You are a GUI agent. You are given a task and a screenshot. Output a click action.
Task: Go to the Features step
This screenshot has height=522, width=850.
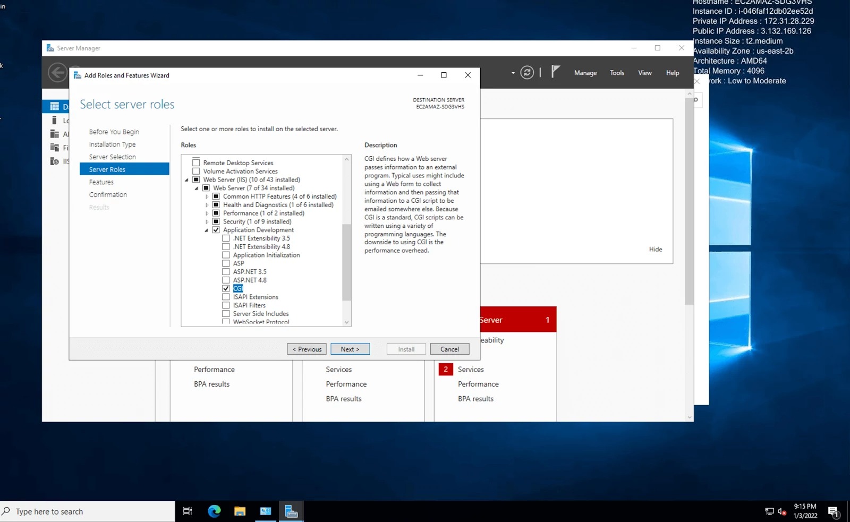(x=101, y=182)
